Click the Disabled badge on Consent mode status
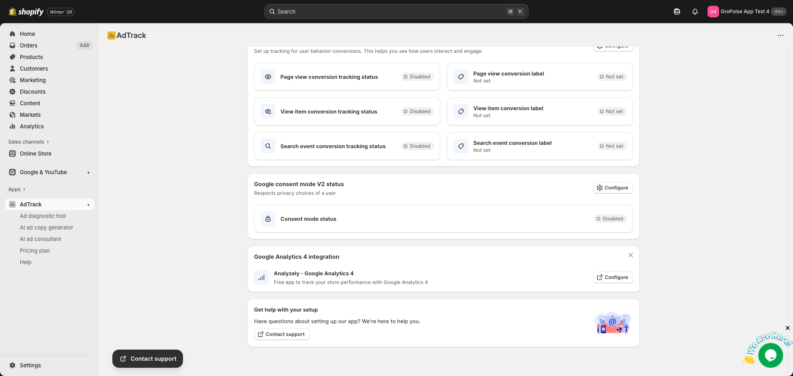 click(x=610, y=219)
